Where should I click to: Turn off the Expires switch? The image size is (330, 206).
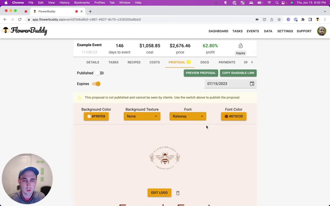click(96, 84)
